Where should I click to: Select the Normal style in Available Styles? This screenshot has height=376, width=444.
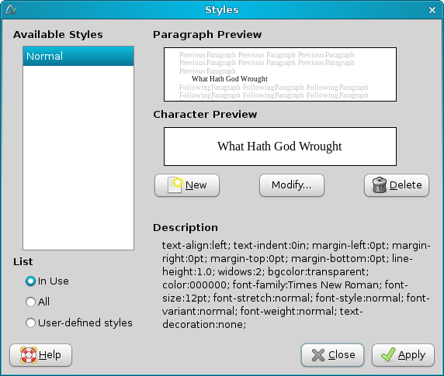tap(78, 57)
